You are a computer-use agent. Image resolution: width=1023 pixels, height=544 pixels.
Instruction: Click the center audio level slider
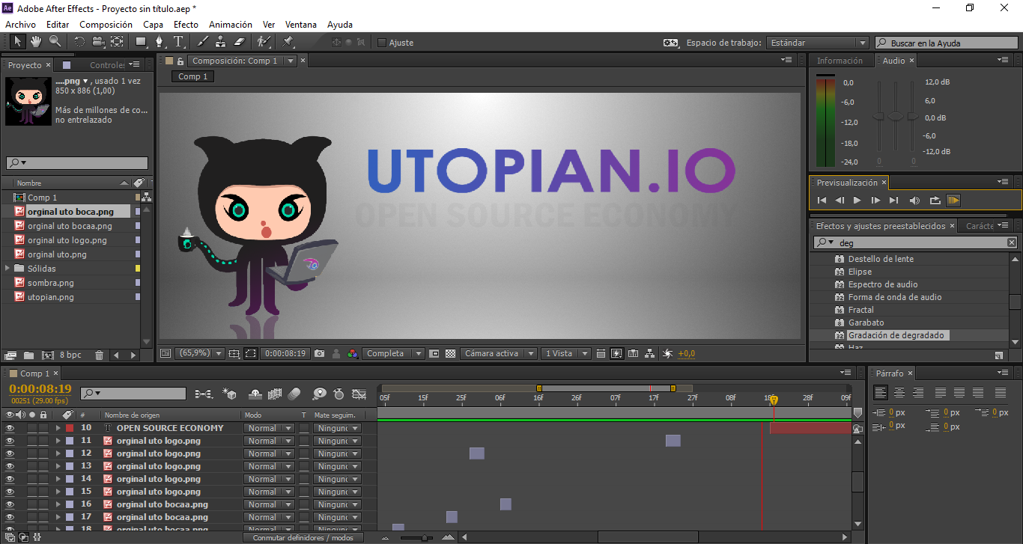896,116
